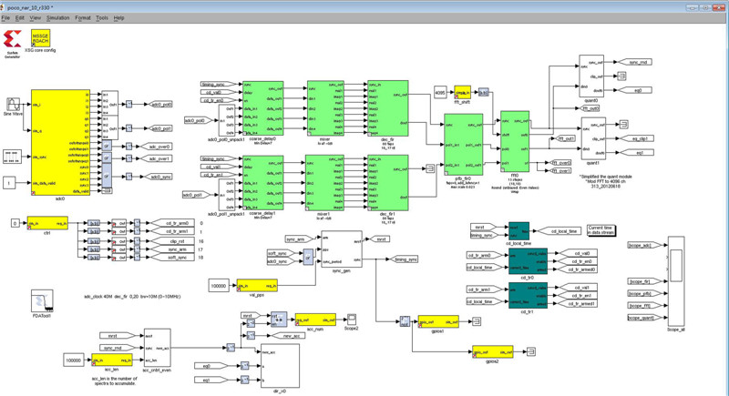Open the FDATool block

point(42,303)
